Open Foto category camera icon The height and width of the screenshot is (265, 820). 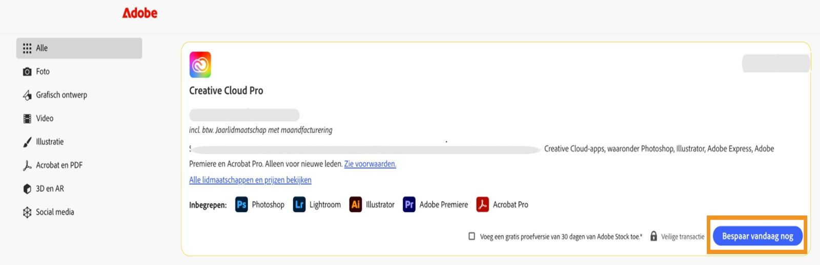(27, 72)
